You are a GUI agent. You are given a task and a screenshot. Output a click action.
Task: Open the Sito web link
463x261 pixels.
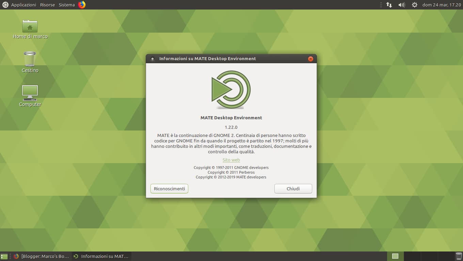[x=231, y=160]
